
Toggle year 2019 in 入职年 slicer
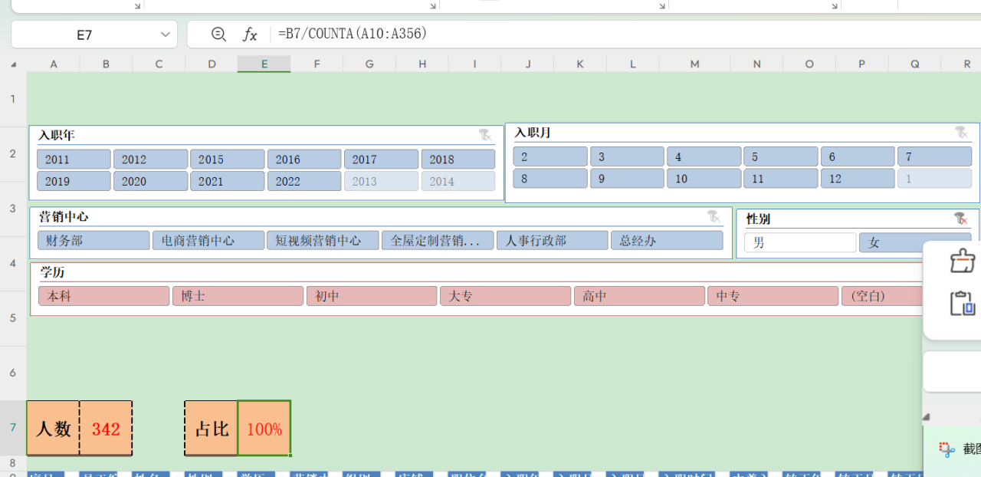74,181
